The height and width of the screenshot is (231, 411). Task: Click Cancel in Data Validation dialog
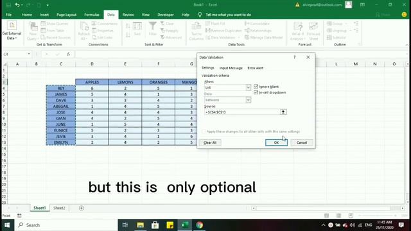pos(302,142)
